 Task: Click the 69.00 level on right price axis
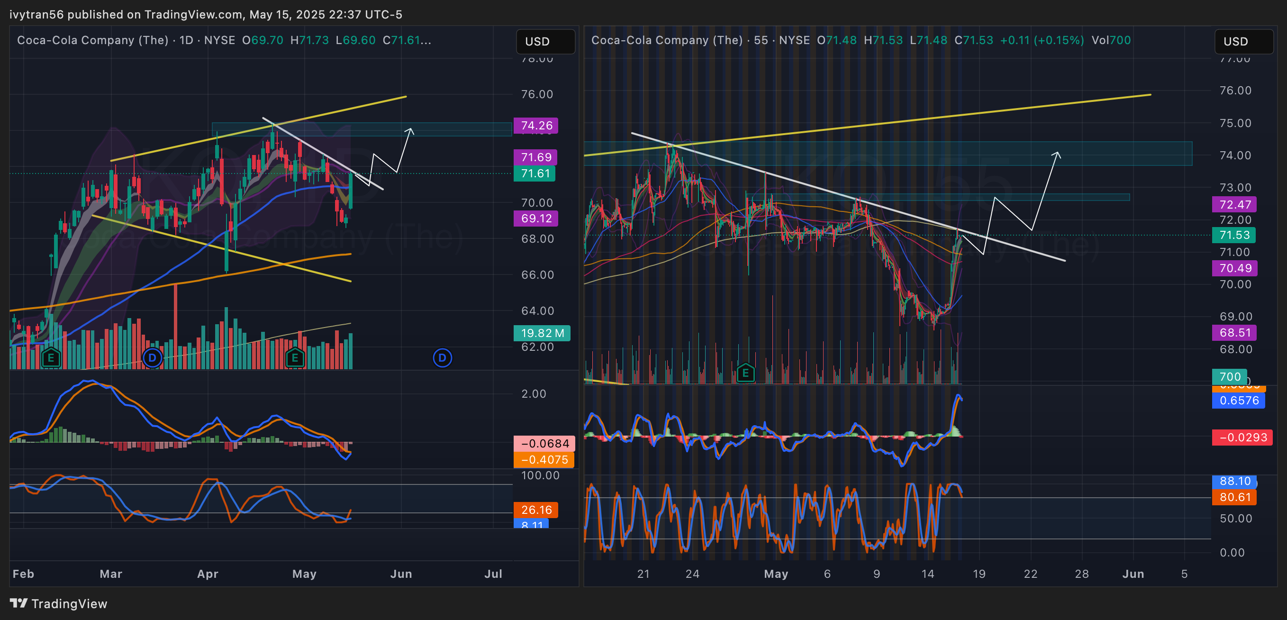tap(1235, 317)
